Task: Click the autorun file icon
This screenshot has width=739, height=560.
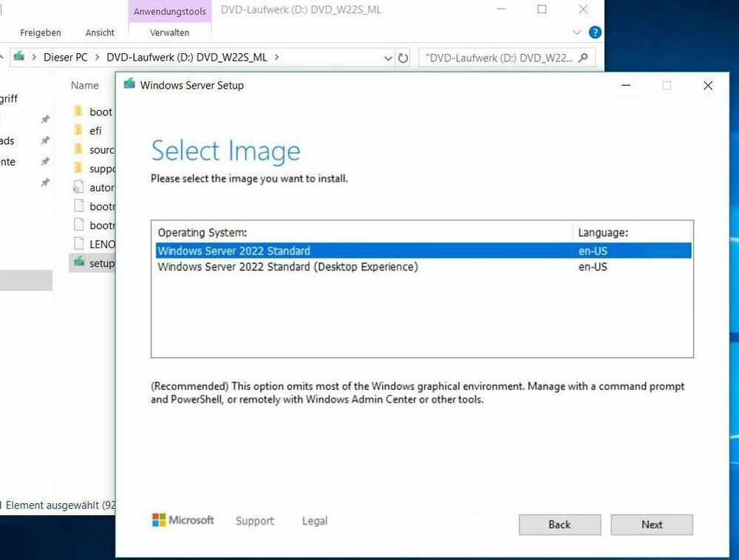Action: click(79, 188)
